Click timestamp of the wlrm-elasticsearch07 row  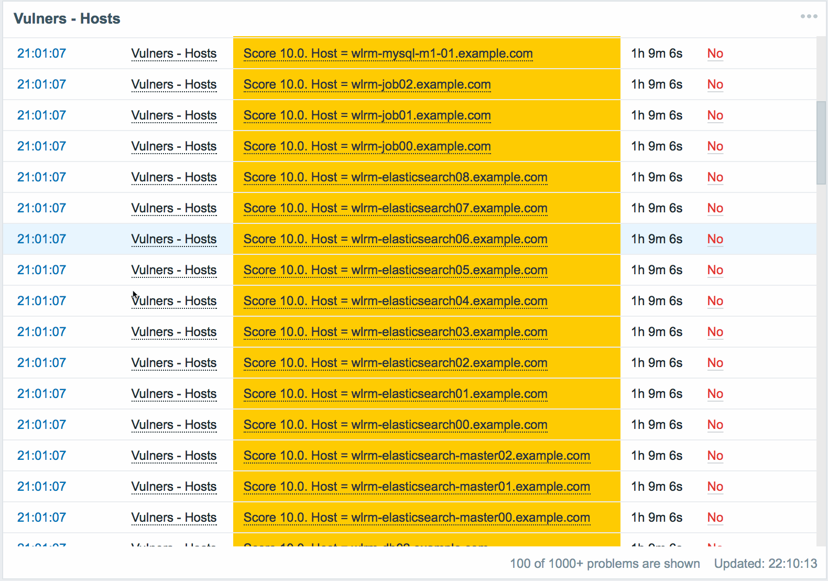(41, 208)
